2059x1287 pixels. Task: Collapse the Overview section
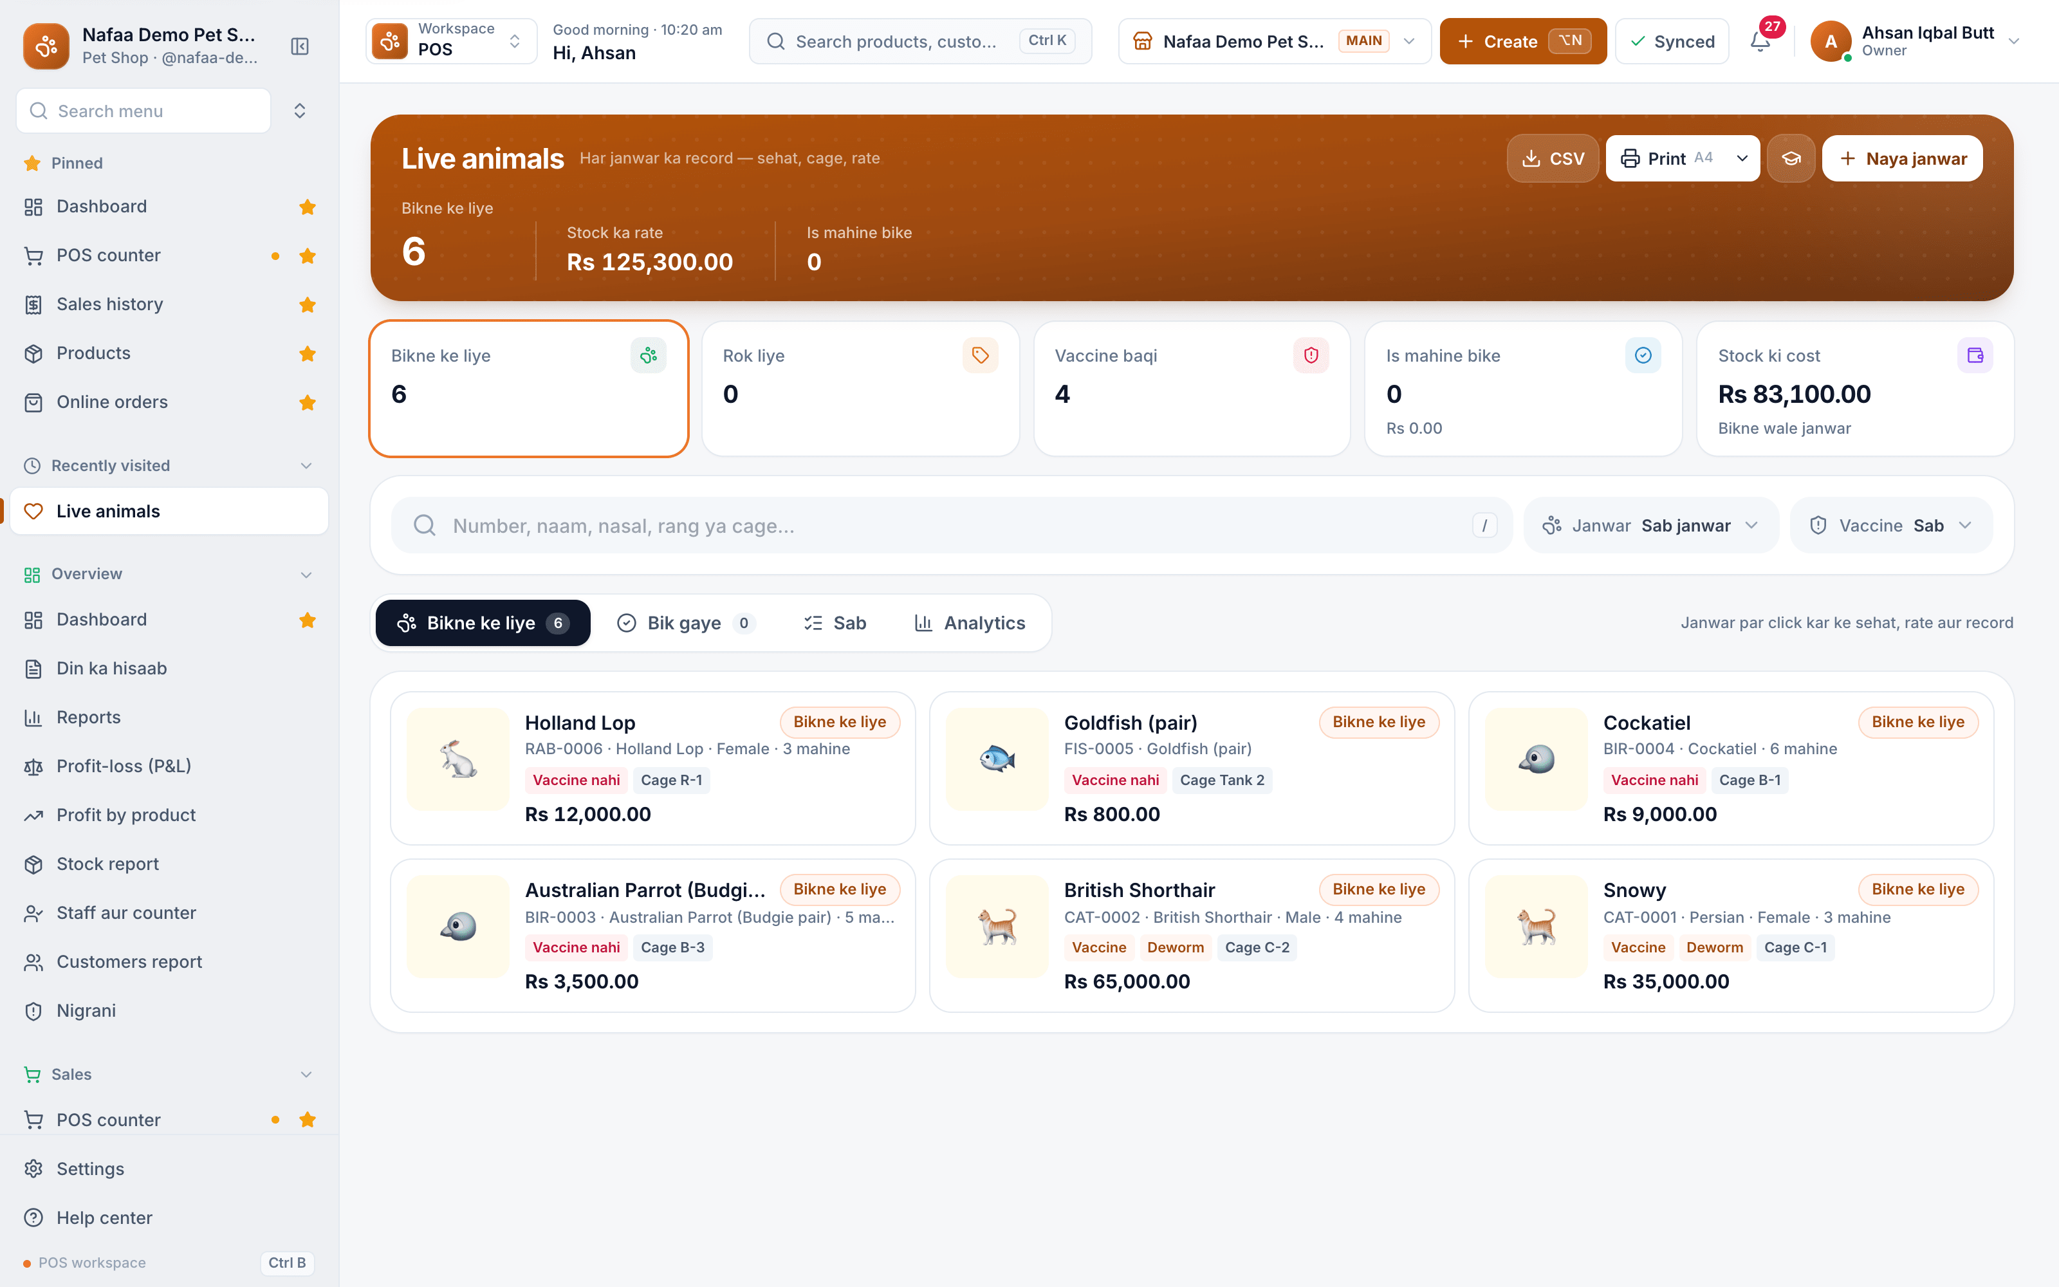point(306,575)
